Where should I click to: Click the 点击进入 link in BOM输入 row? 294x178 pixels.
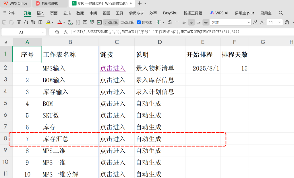click(113, 80)
